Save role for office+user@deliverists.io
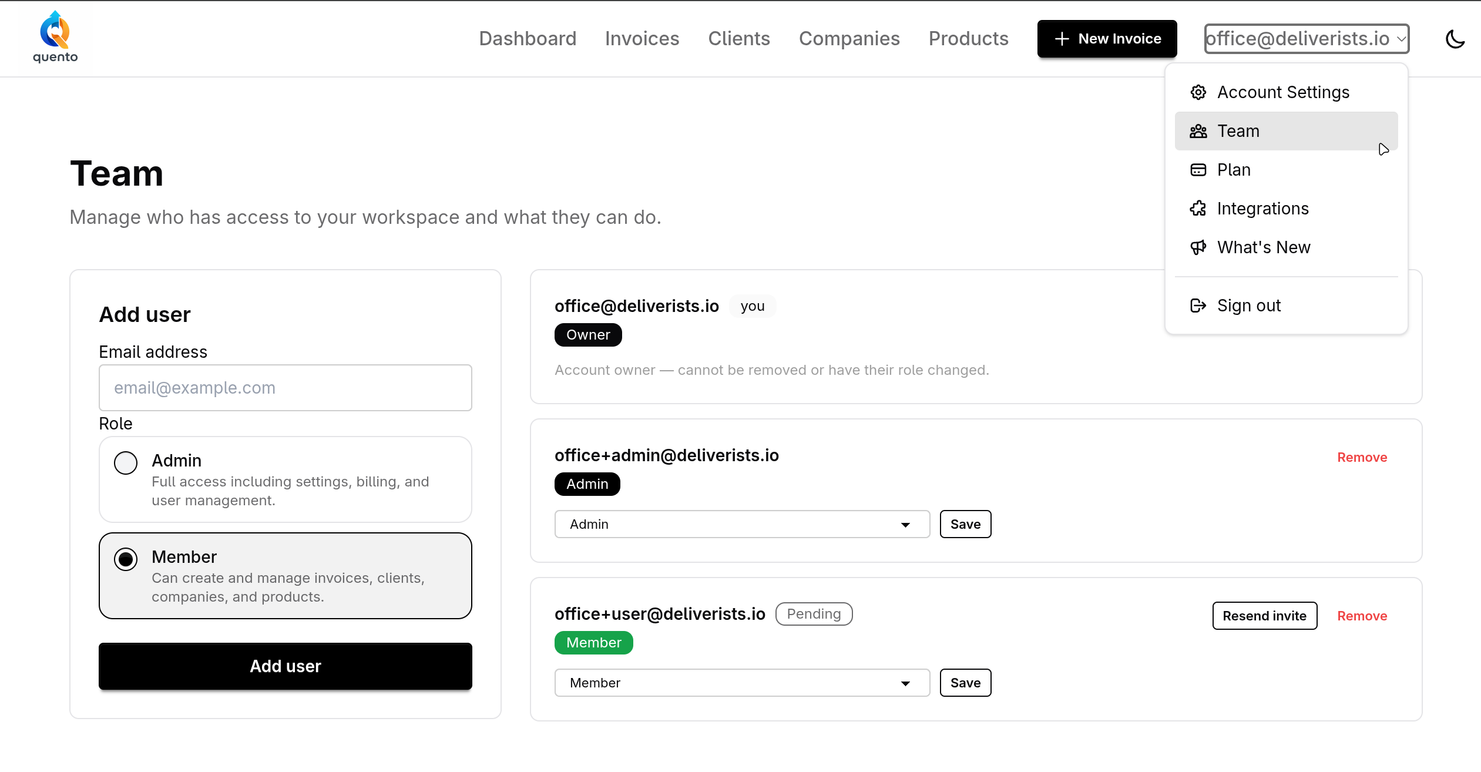This screenshot has width=1481, height=772. click(965, 683)
